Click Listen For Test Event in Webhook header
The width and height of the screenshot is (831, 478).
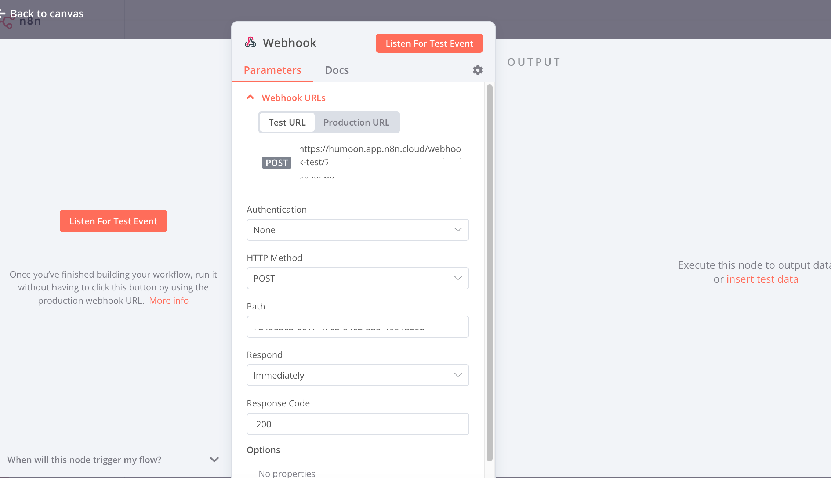(x=429, y=43)
